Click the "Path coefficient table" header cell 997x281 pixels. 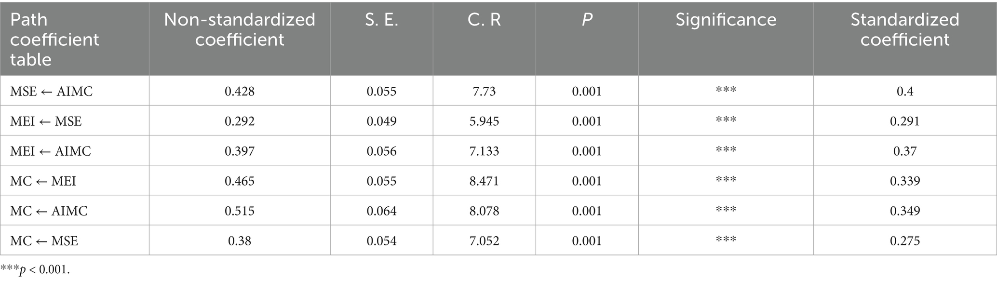tap(54, 39)
